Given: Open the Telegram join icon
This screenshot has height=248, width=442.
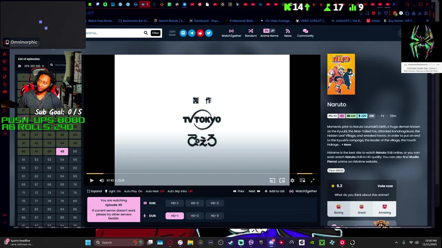Looking at the screenshot, I should click(x=192, y=33).
